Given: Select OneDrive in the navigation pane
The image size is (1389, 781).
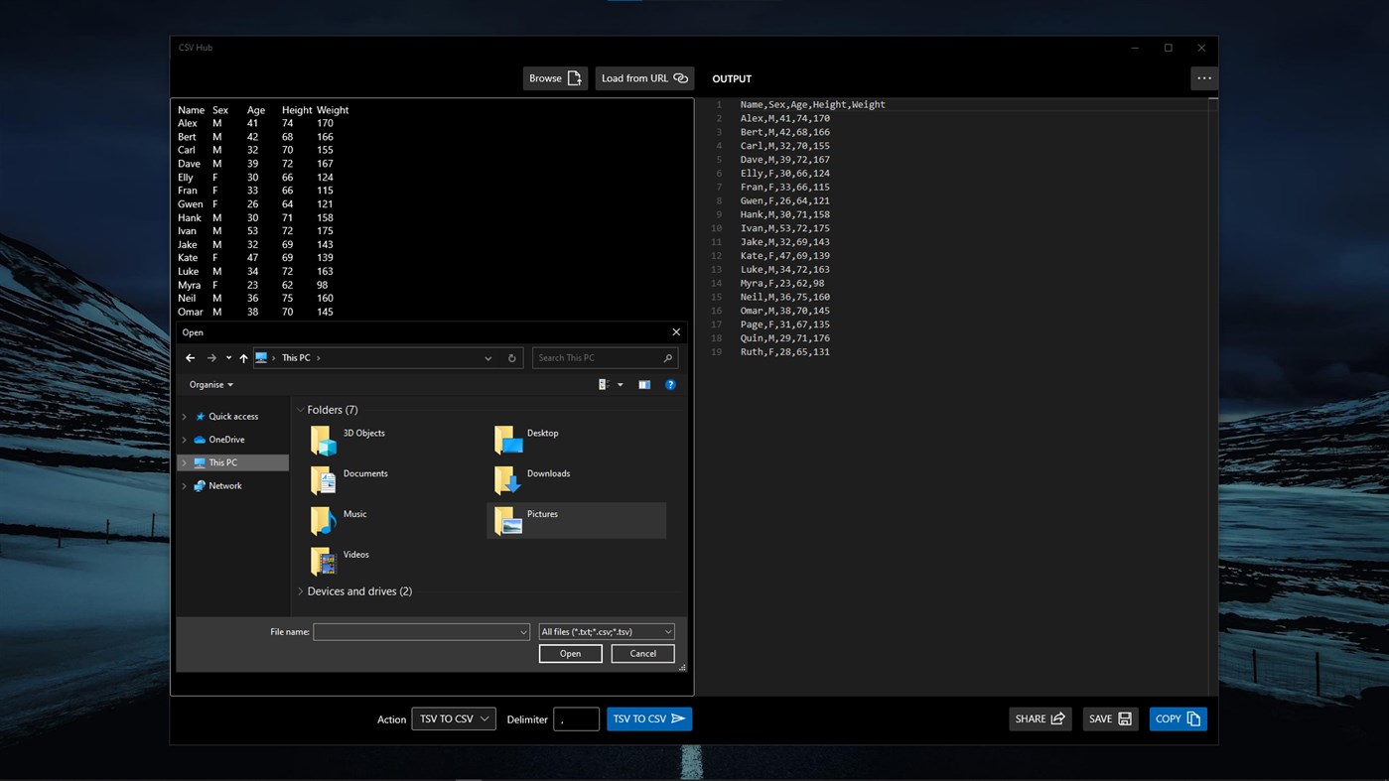Looking at the screenshot, I should point(226,440).
